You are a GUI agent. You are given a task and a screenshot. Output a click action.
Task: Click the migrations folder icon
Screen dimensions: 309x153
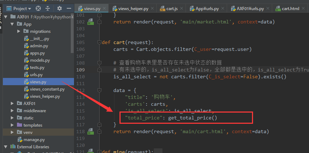pos(26,31)
